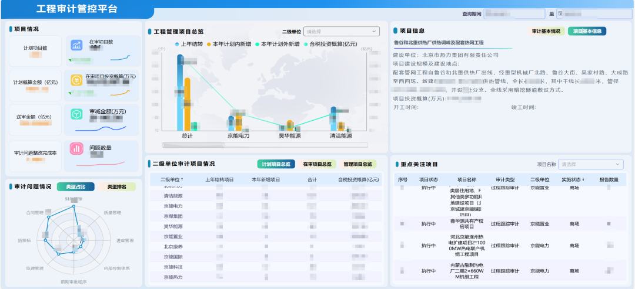Sort table by 二级单位 arrow
This screenshot has height=289, width=635.
(x=182, y=179)
